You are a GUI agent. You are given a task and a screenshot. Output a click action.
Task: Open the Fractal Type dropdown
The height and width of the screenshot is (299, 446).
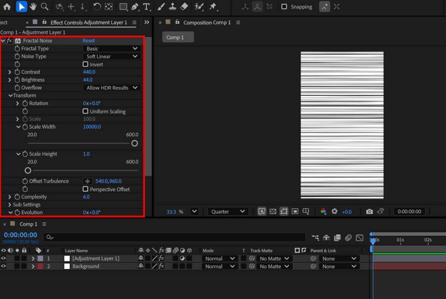pos(112,48)
